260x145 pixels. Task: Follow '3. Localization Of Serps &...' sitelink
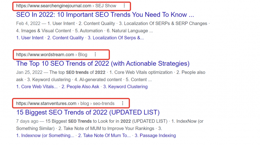[x=116, y=38]
